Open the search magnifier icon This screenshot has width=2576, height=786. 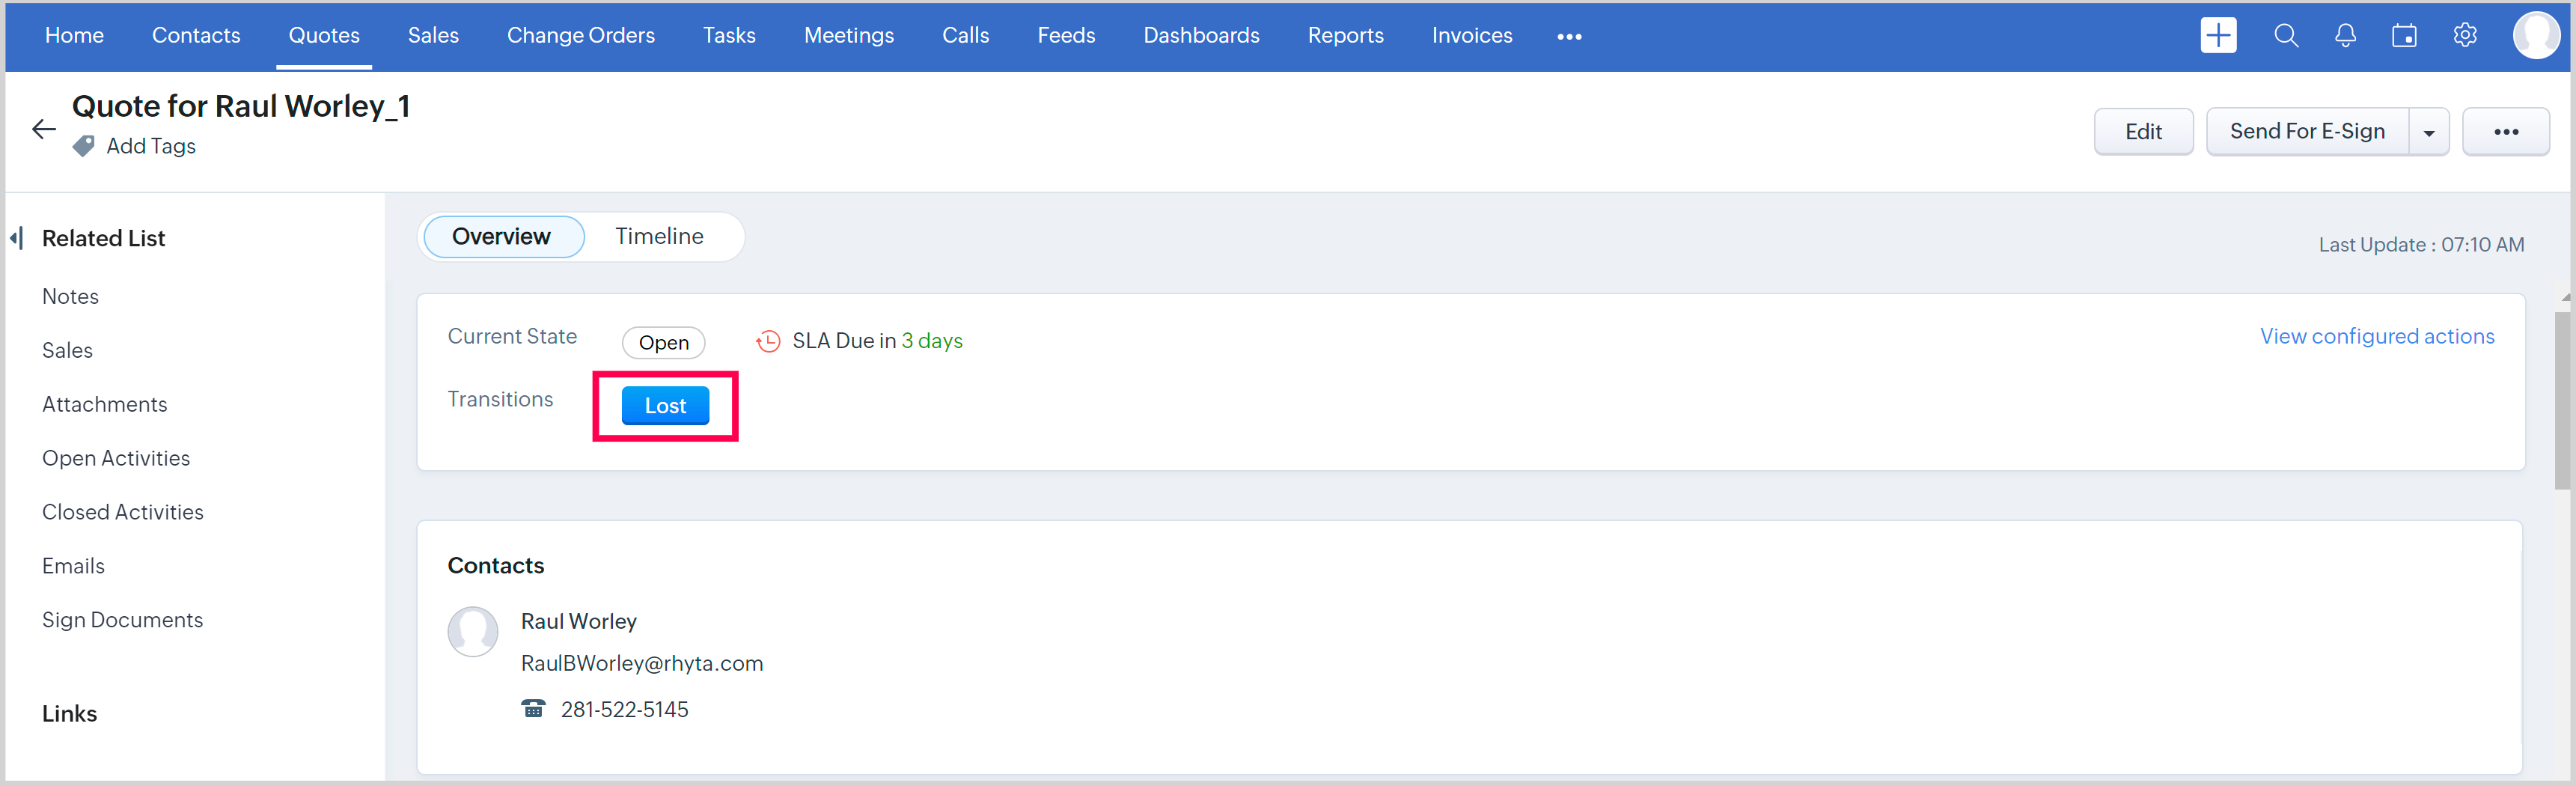[2285, 36]
